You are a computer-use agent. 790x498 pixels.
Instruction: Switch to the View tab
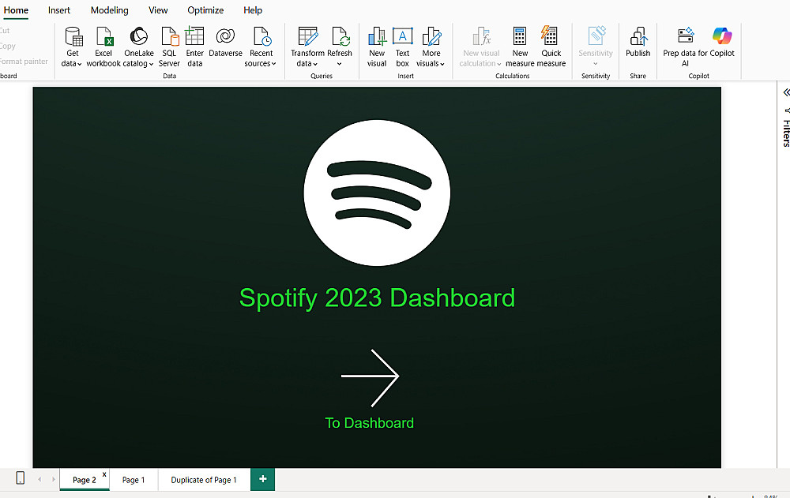point(158,10)
